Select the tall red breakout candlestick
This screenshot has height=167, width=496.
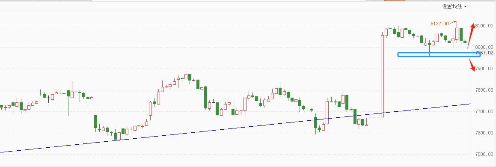[383, 76]
